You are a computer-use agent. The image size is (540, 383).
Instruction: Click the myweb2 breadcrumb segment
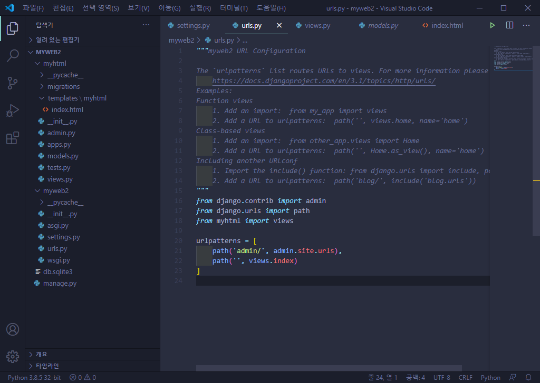181,40
